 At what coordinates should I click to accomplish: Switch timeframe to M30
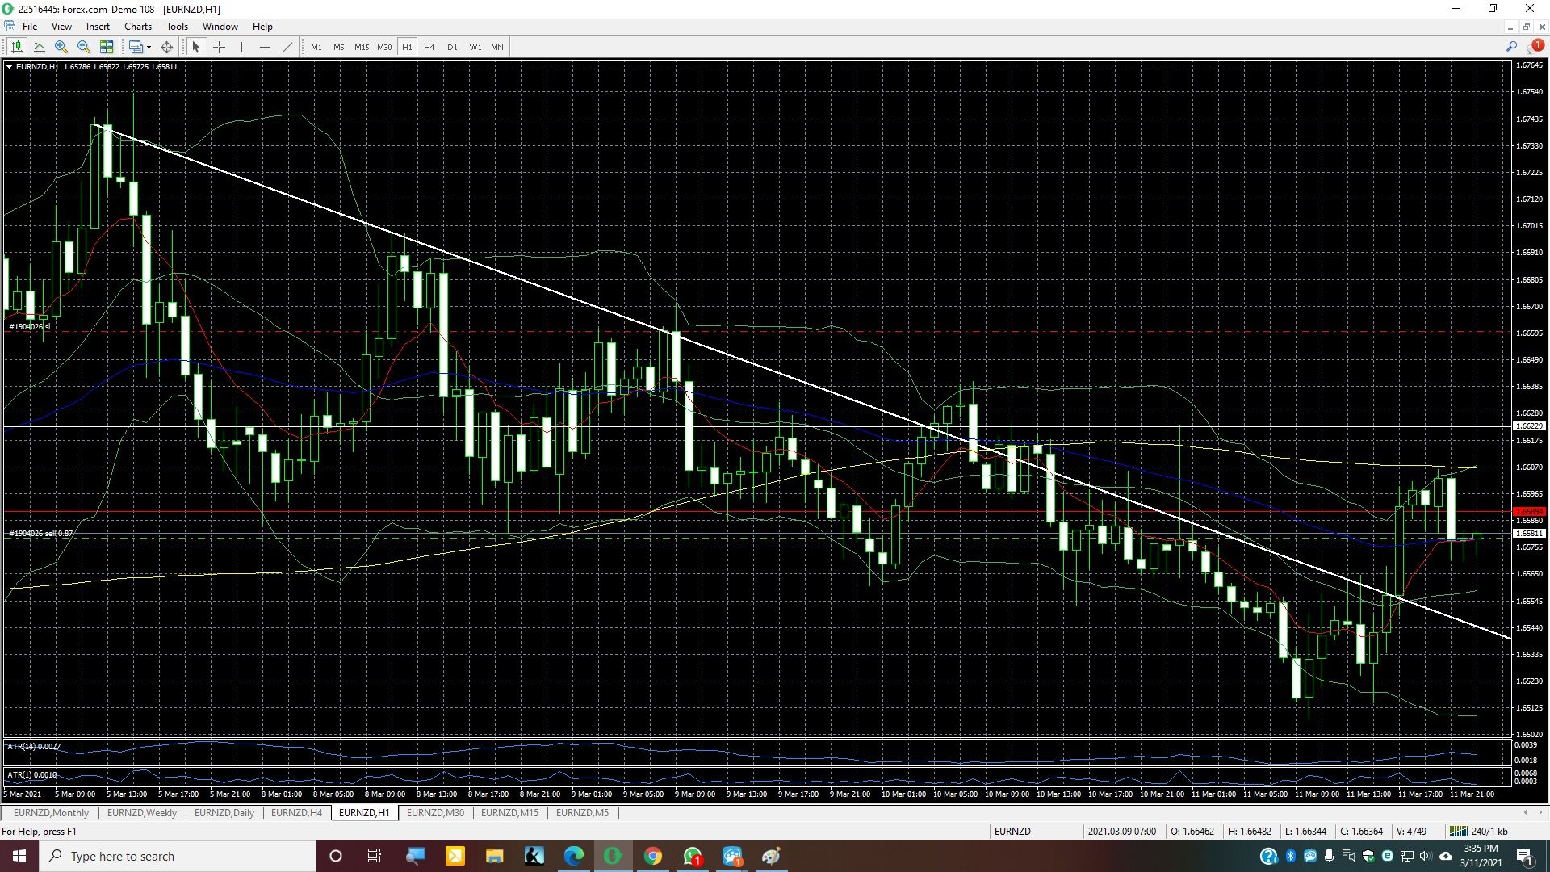[x=384, y=47]
